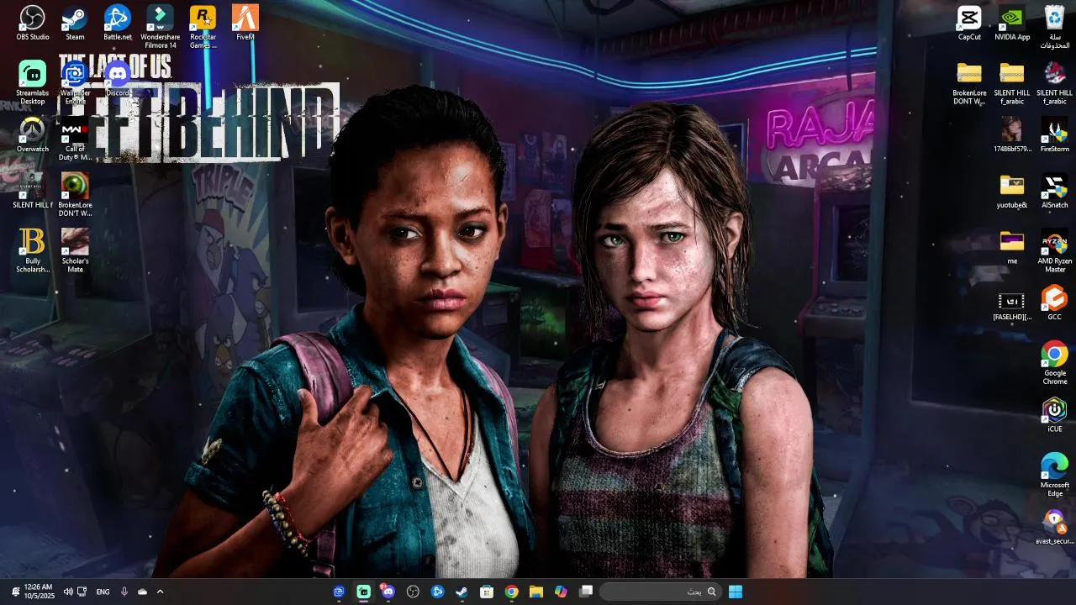Select the Wallpaper Engine desktop icon
Viewport: 1076px width, 605px height.
pos(75,82)
